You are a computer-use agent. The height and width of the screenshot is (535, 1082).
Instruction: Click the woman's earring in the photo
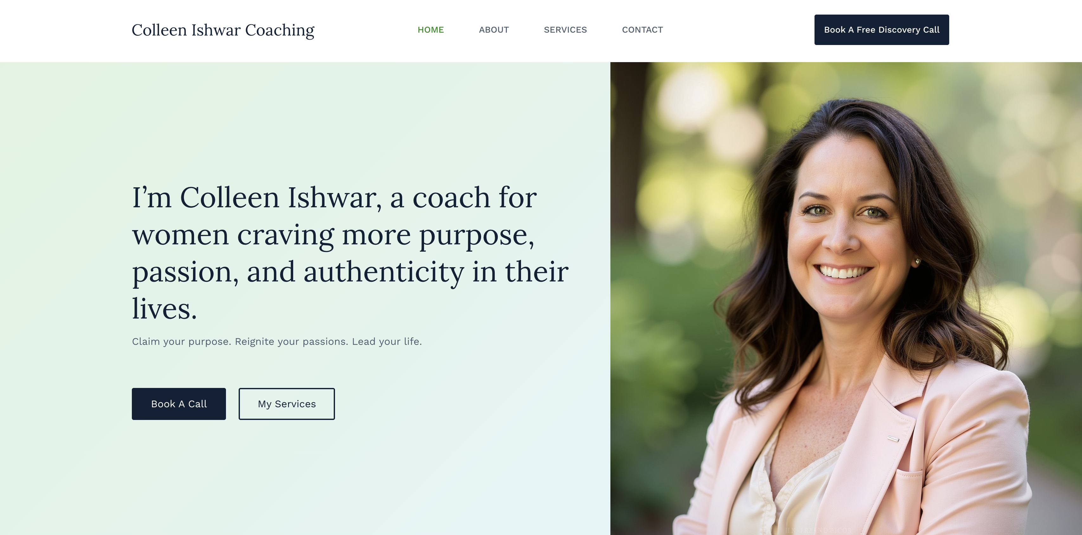pos(917,261)
